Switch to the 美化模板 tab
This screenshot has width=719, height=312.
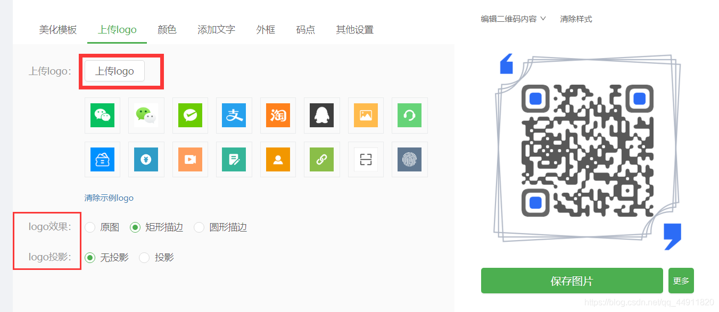(x=58, y=30)
